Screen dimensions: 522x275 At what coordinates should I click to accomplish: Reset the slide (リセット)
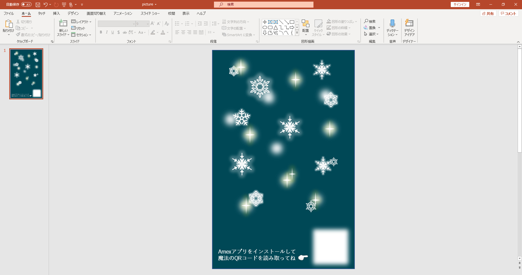[x=78, y=28]
